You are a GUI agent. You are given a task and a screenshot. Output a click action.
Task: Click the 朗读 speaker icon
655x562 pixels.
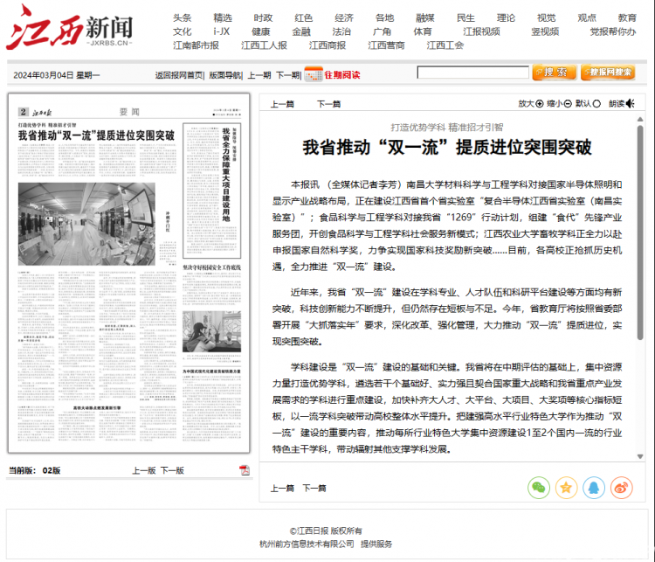click(631, 103)
